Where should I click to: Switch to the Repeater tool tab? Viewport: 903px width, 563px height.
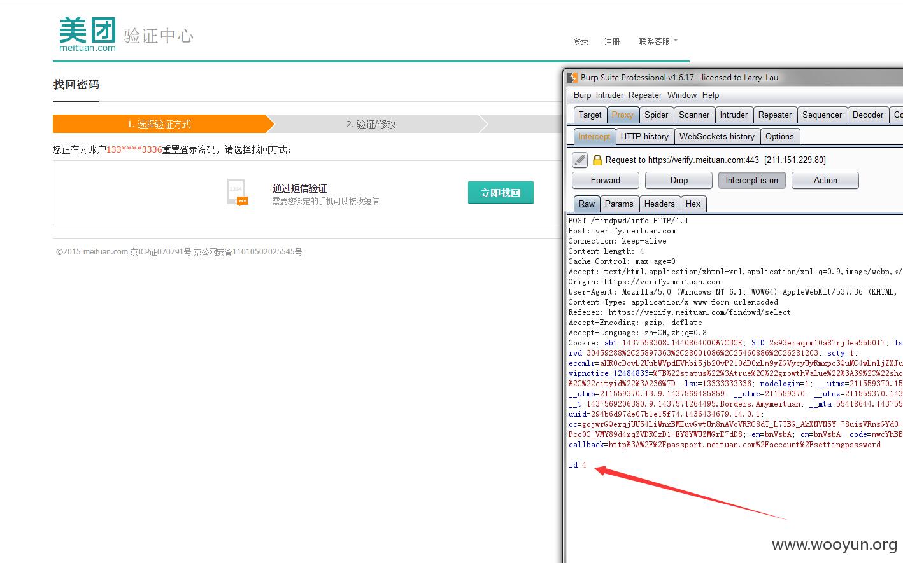pos(774,115)
